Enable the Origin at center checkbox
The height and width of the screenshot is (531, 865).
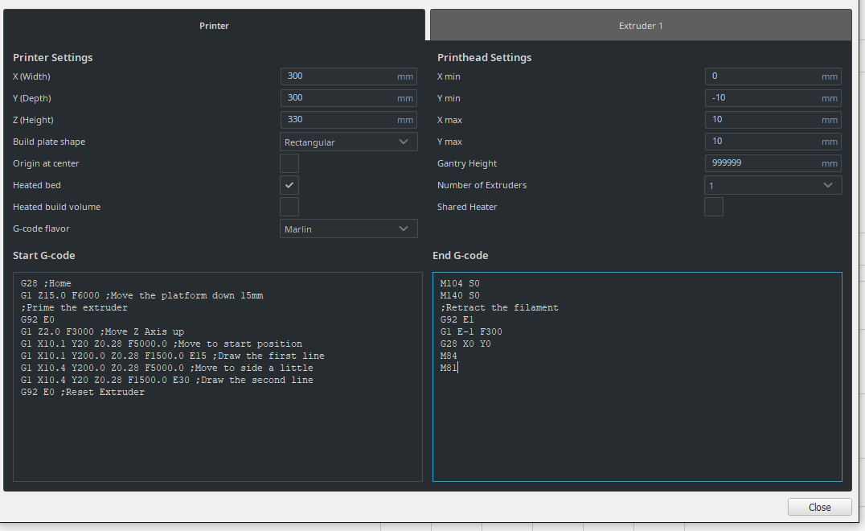pos(289,163)
